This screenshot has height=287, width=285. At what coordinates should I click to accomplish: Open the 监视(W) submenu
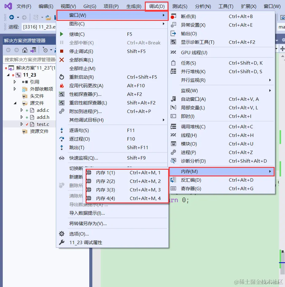click(x=221, y=90)
